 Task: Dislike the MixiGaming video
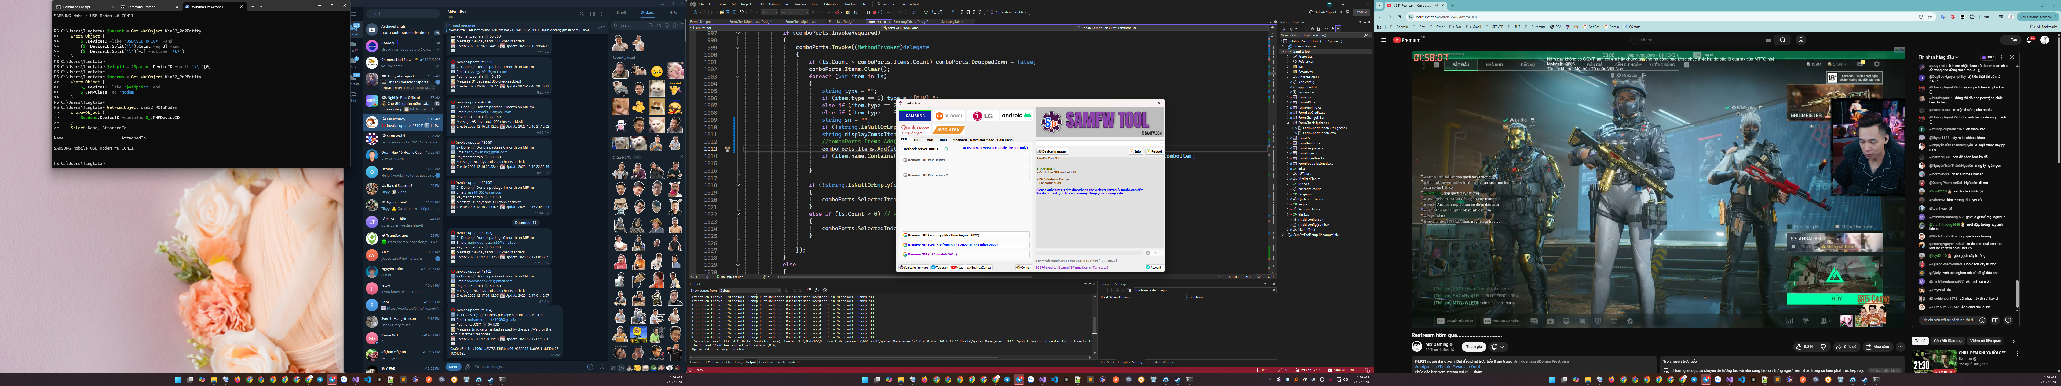[x=1824, y=347]
